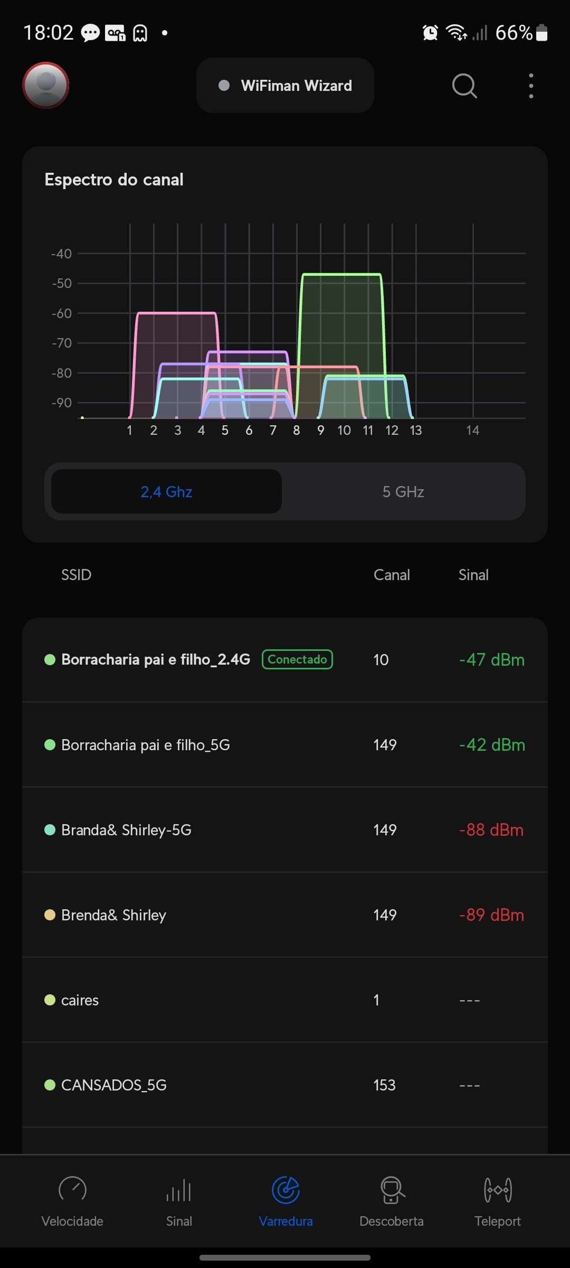570x1268 pixels.
Task: Open the Branda& Shirley-5G network entry
Action: pyautogui.click(x=285, y=830)
